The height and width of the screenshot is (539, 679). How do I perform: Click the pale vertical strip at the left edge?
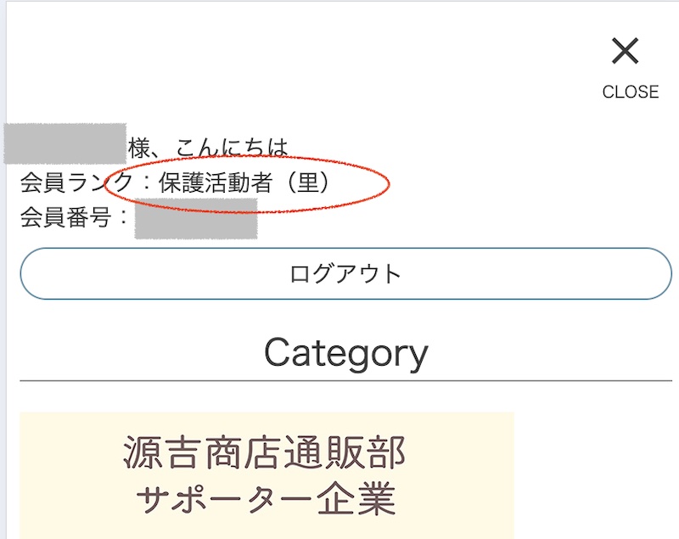[3, 340]
